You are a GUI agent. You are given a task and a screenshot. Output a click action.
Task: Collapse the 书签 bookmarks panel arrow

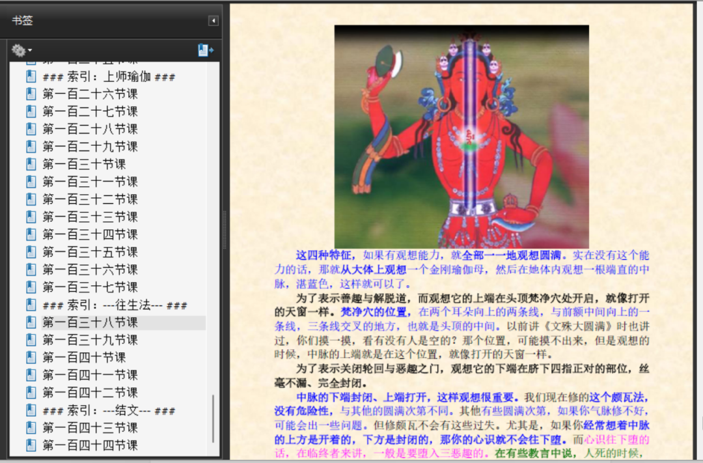click(x=214, y=21)
